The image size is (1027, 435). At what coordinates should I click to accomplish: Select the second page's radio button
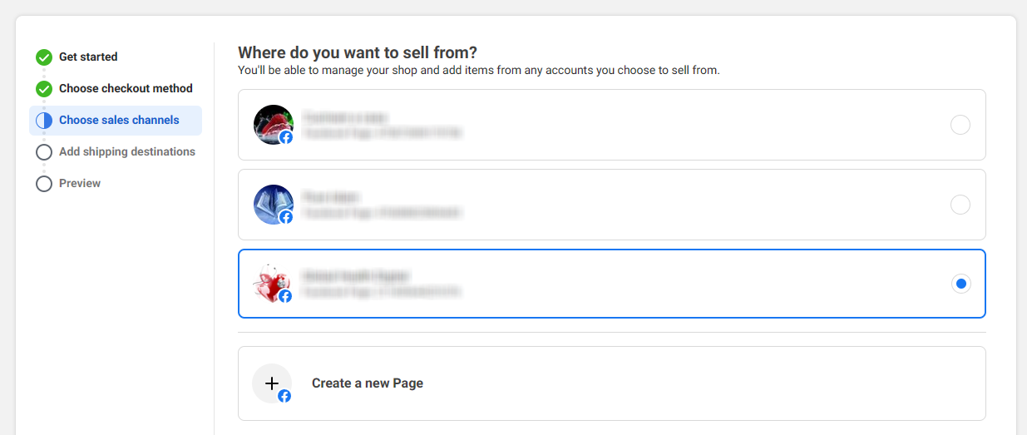click(x=960, y=205)
